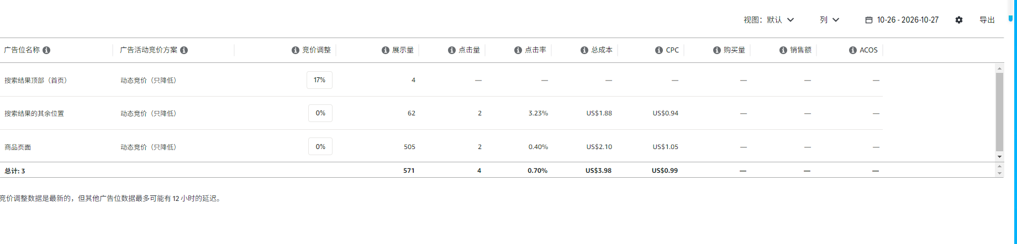1017x244 pixels.
Task: Show info tooltip for ACOS column
Action: tap(853, 50)
